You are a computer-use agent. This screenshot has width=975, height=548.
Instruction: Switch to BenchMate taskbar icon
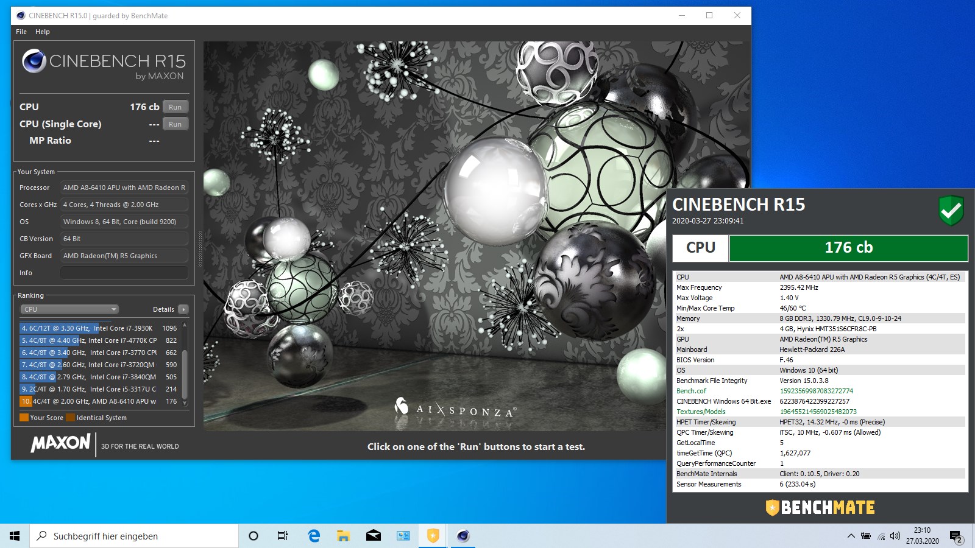[x=433, y=536]
